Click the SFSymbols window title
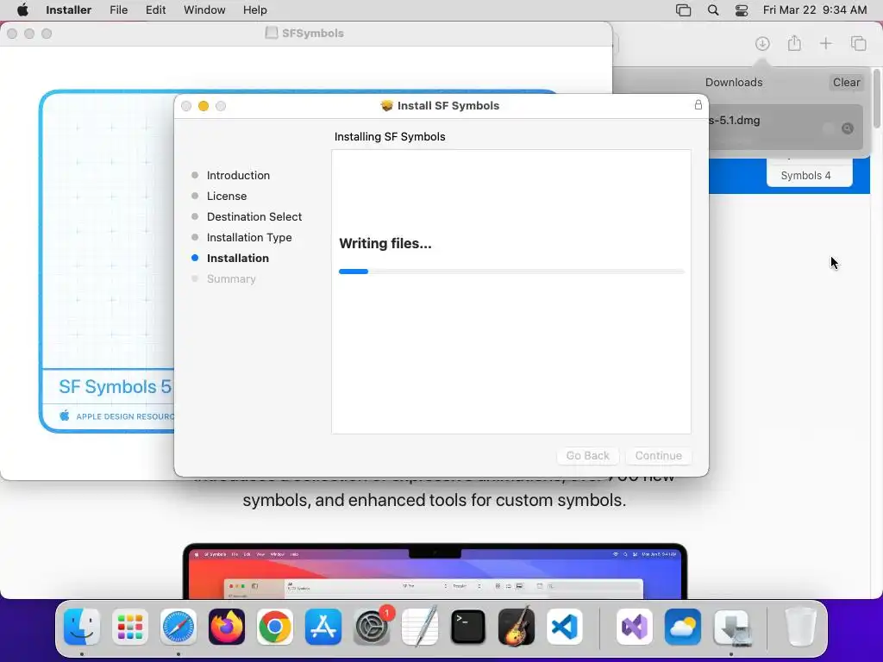Screen dimensions: 883x662 pos(312,34)
